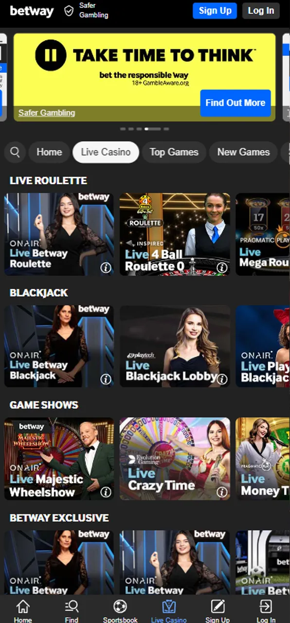Open info icon on Live Betway Roulette

[x=106, y=267]
